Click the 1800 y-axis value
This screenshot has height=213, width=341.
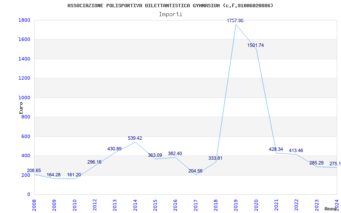[x=24, y=20]
